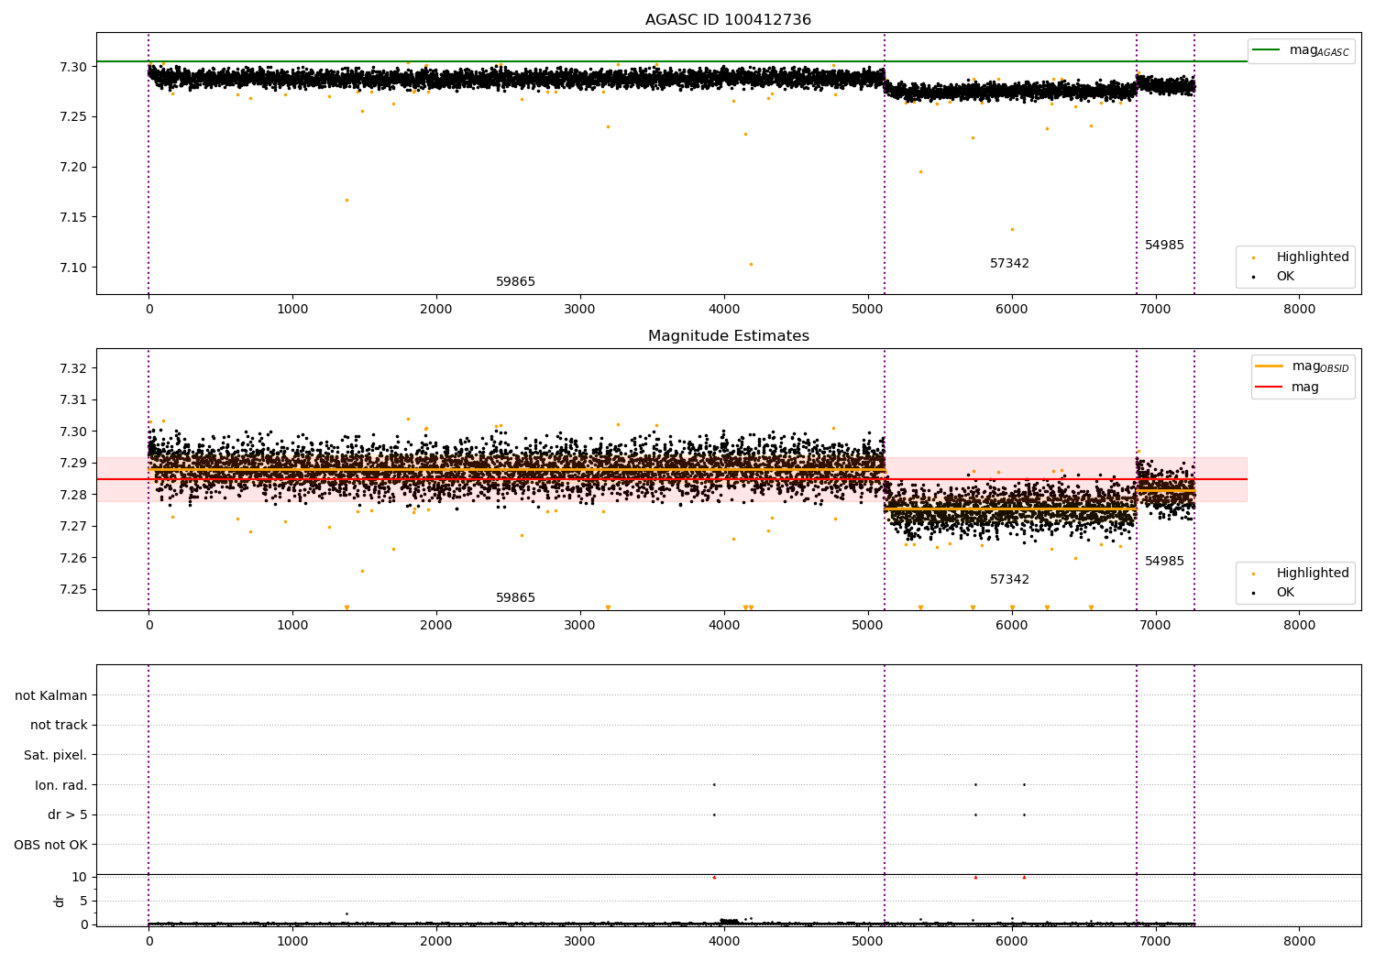The height and width of the screenshot is (962, 1375).
Task: Click red triangle marker near x=6100 in dr plot
Action: click(1024, 877)
